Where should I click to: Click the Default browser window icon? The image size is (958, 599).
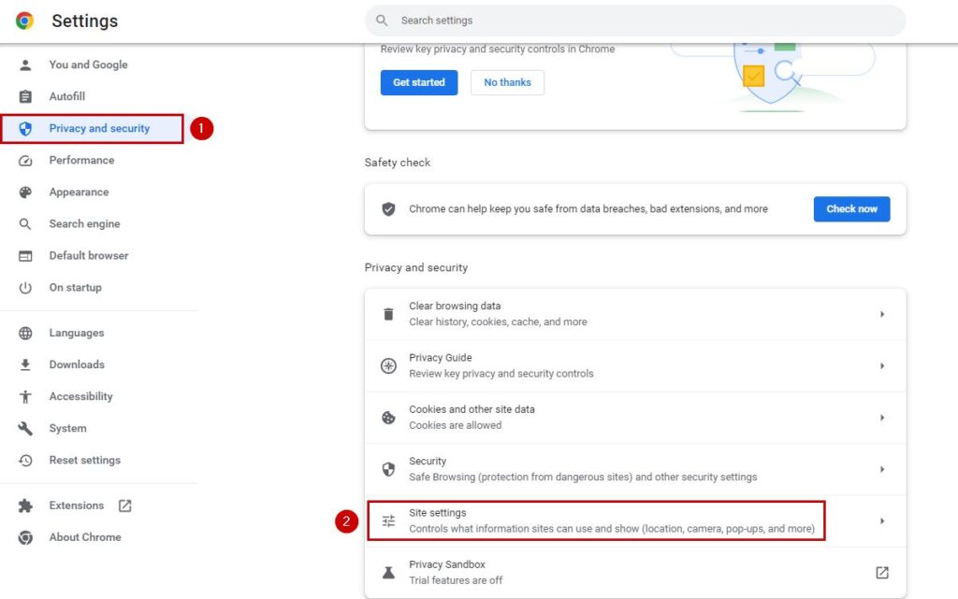pos(25,256)
